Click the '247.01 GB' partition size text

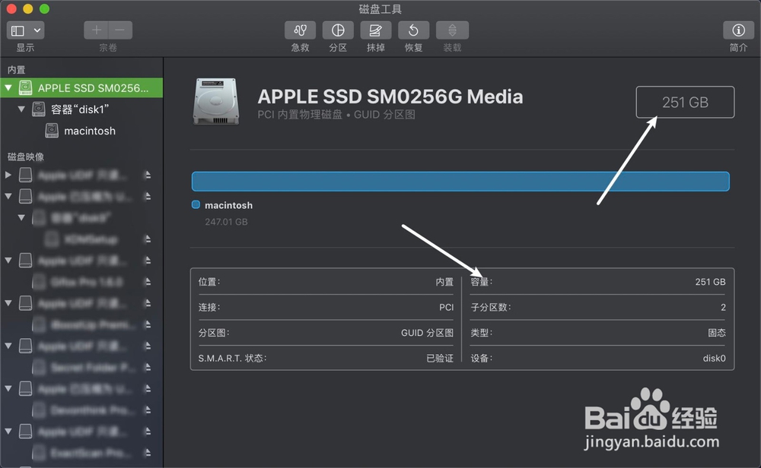pos(226,222)
